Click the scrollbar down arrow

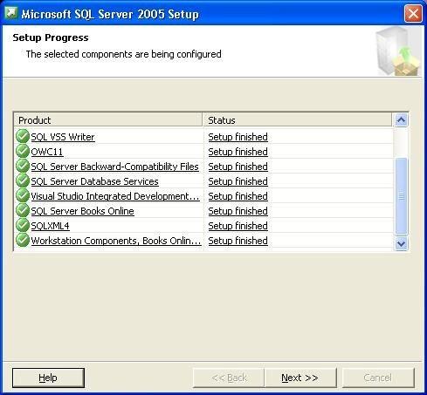(x=401, y=243)
